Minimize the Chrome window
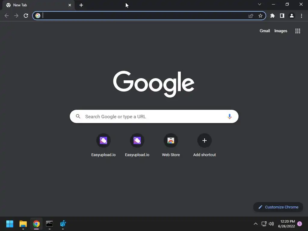Screen dimensions: 308x231 [x=273, y=4]
